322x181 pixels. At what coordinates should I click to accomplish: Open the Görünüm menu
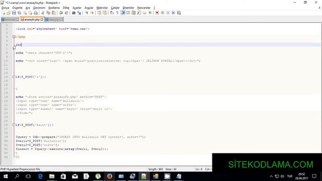39,8
